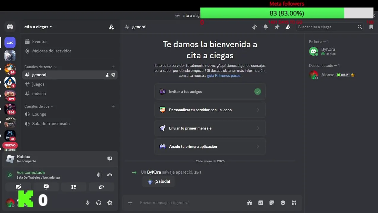Open GIF picker

click(x=261, y=203)
